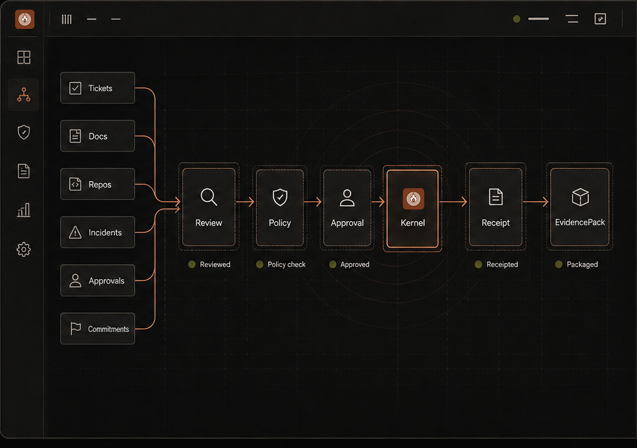Screen dimensions: 637x448
Task: Click the green dot beside Approved
Action: (333, 264)
